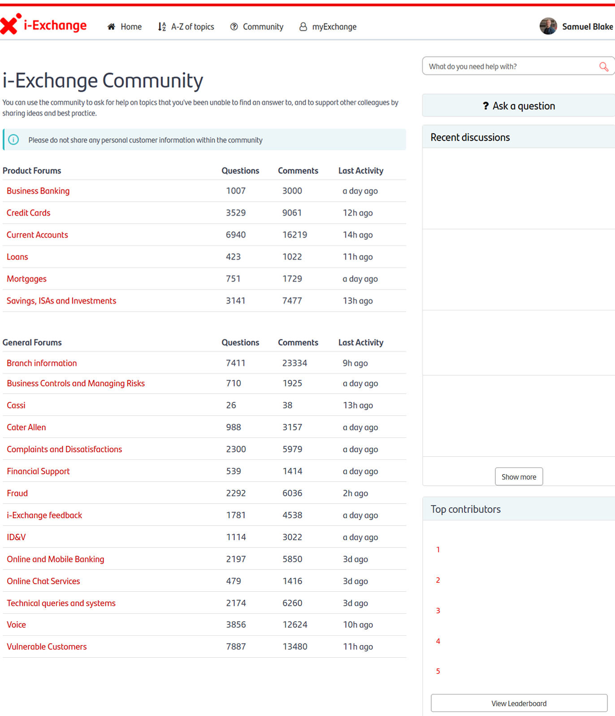Open the Loans forum
Viewport: 615px width, 716px height.
click(x=17, y=257)
